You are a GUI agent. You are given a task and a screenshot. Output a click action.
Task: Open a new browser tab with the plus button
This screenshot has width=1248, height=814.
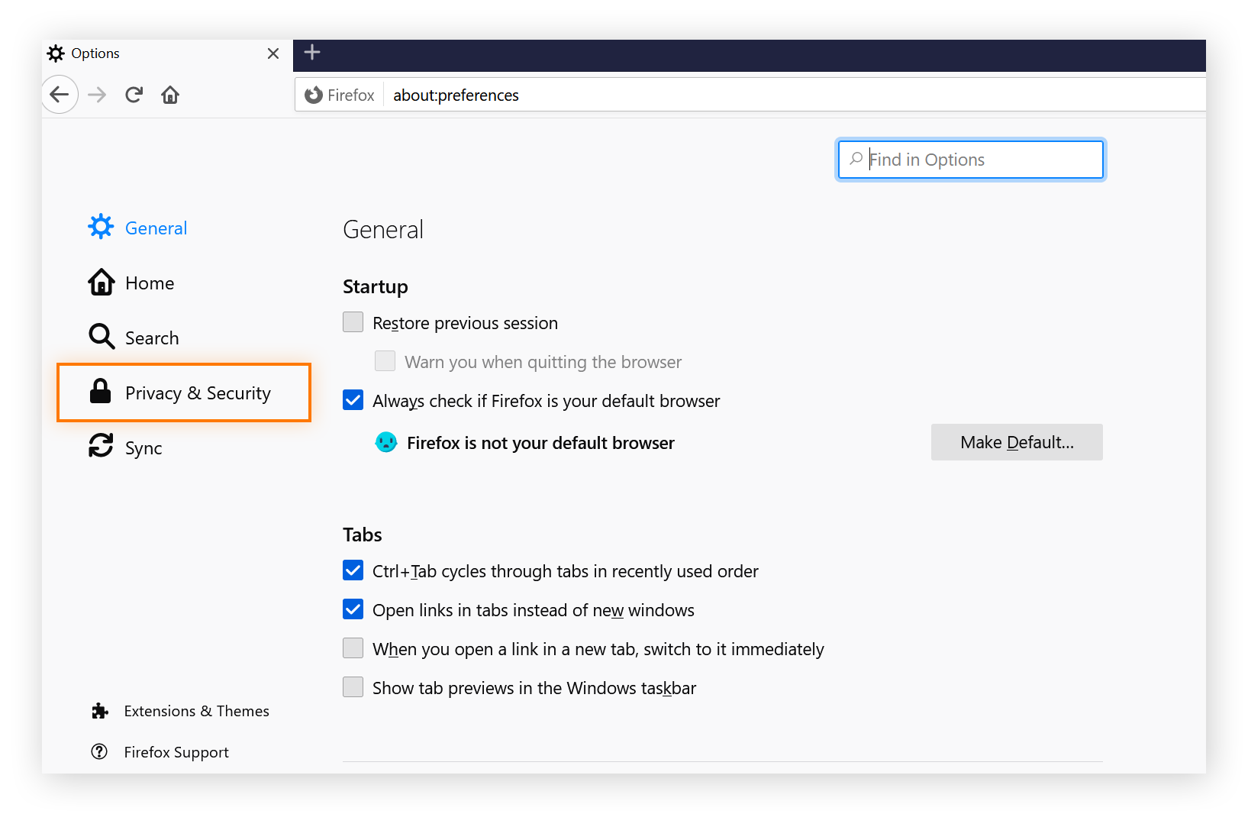pyautogui.click(x=311, y=52)
